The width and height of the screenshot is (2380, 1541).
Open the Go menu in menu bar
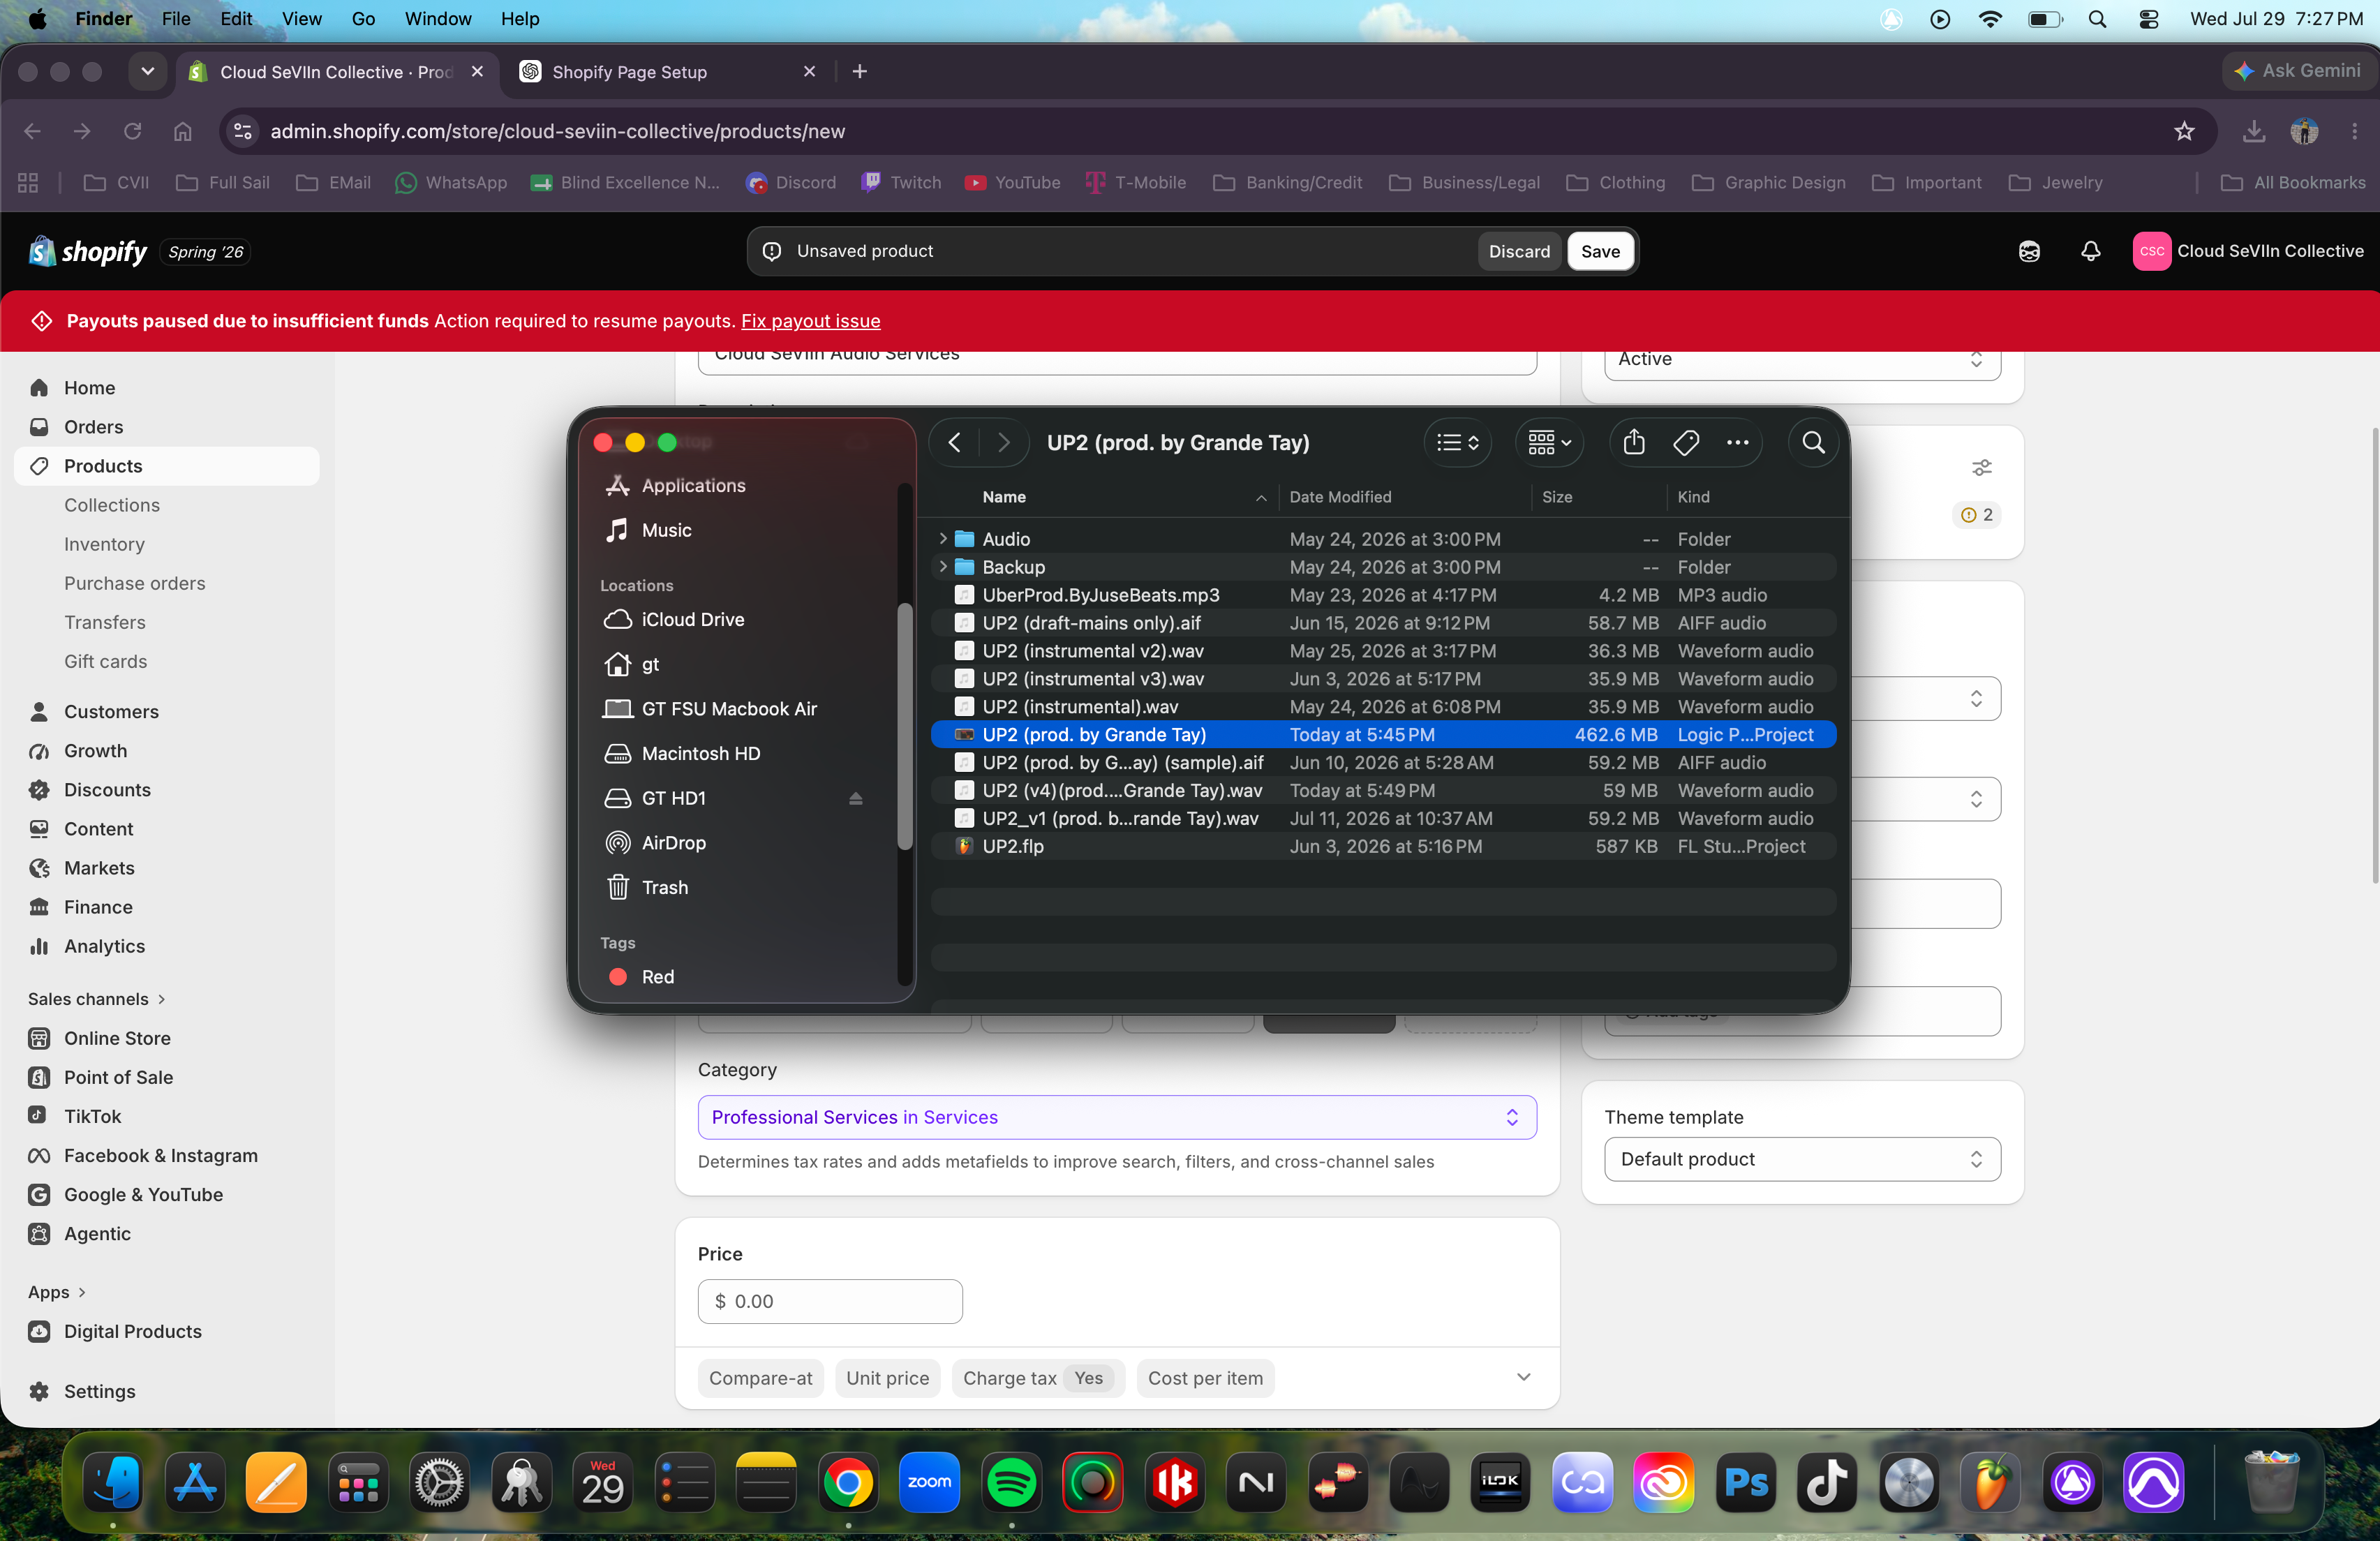[x=363, y=19]
